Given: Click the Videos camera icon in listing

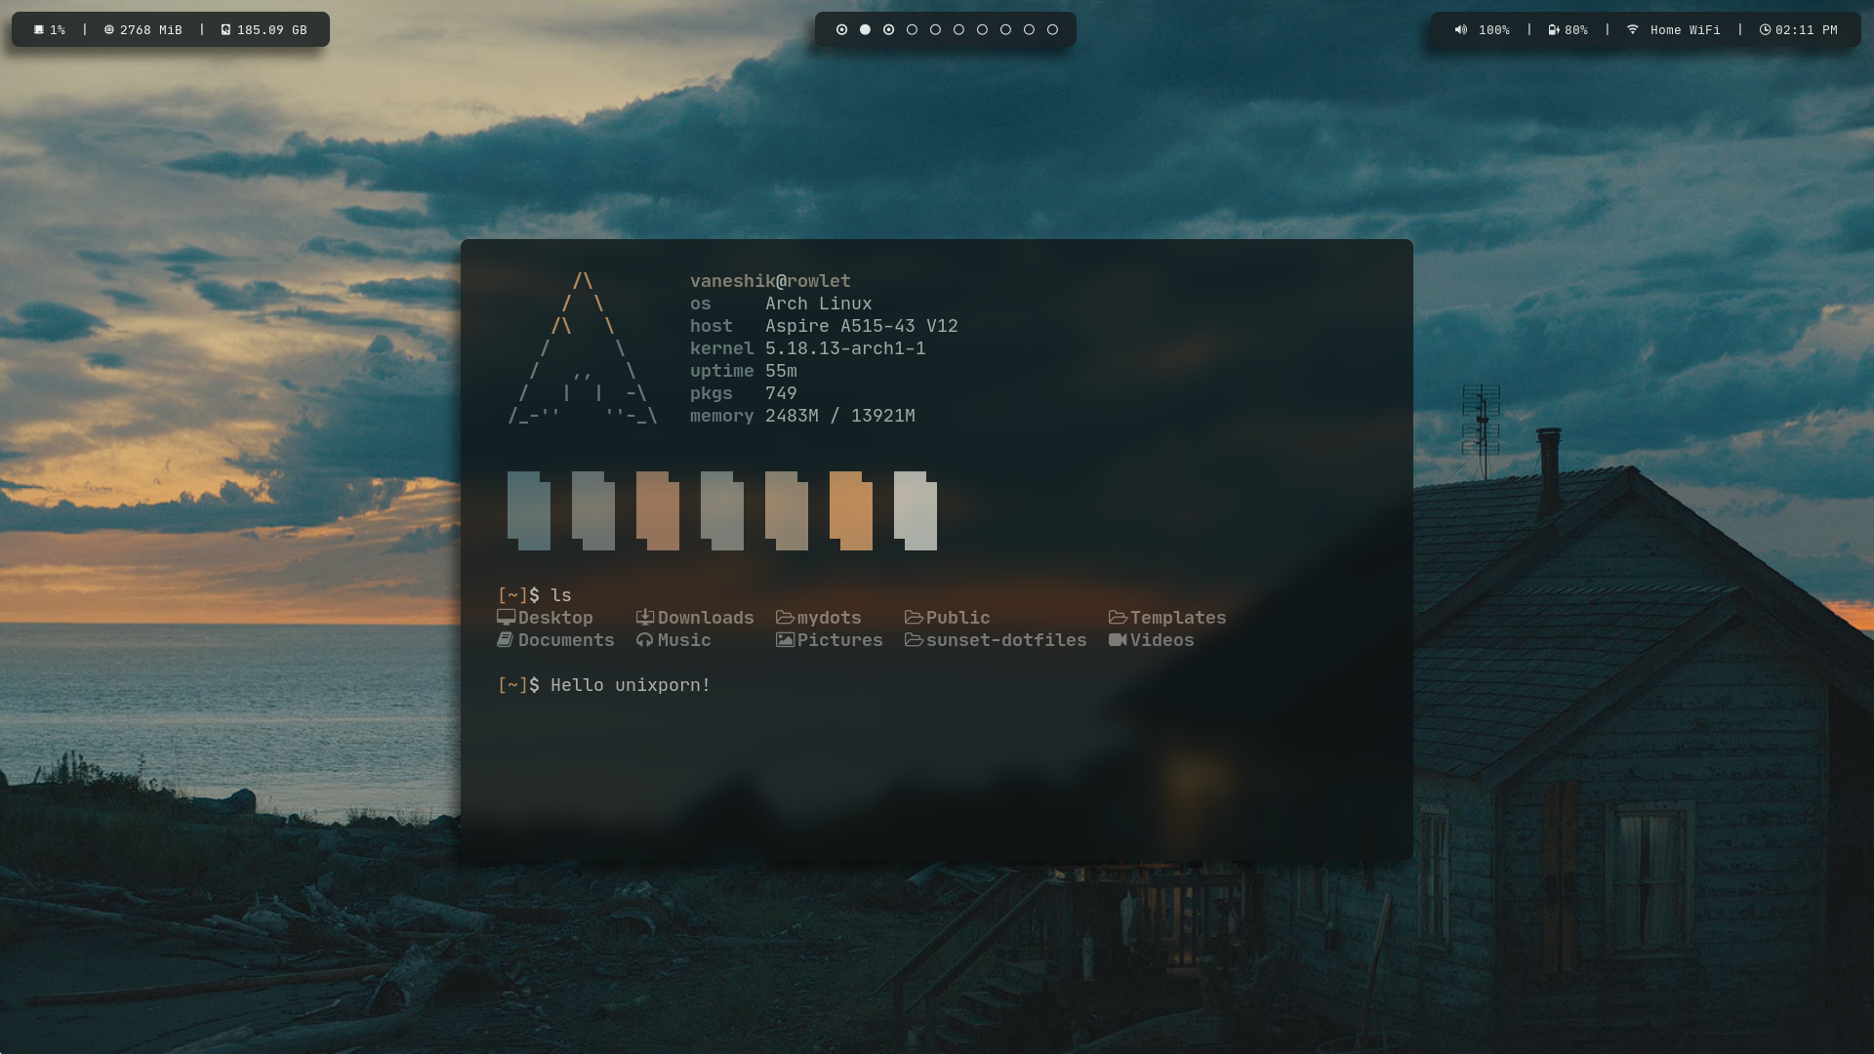Looking at the screenshot, I should click(x=1118, y=640).
